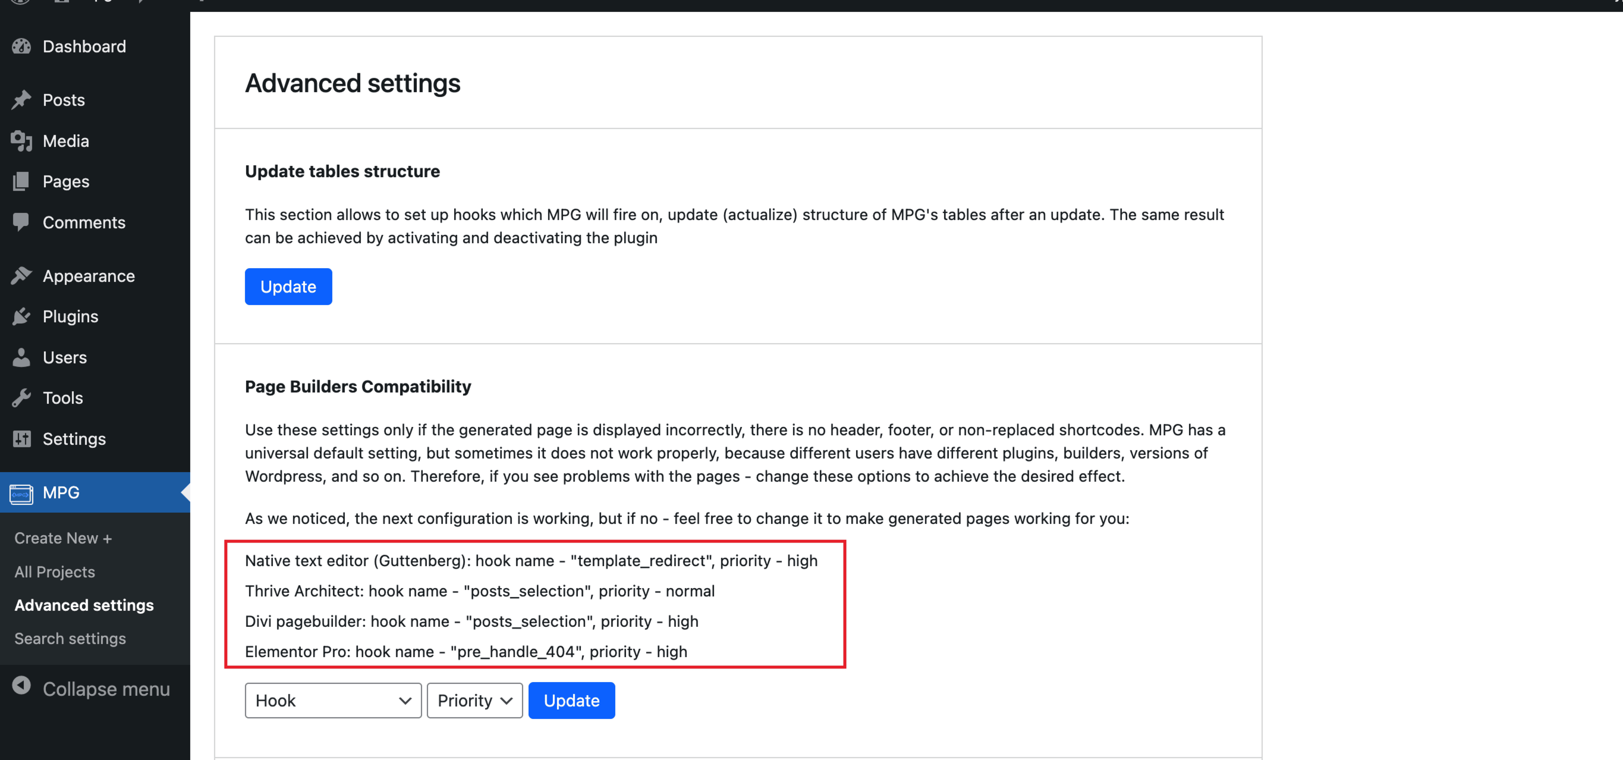Viewport: 1623px width, 760px height.
Task: Open Appearance with the brush icon
Action: (21, 275)
